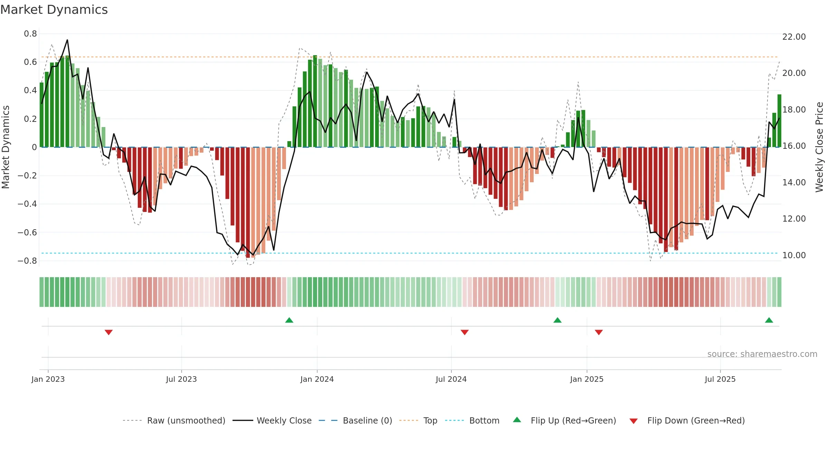Screen dimensions: 829x466
Task: Toggle the Flip Down (Green→Red) legend entry
Action: (x=687, y=420)
